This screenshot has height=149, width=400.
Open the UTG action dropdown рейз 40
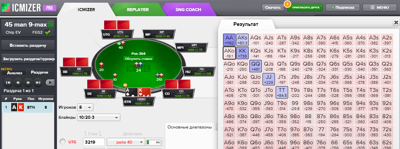125,142
